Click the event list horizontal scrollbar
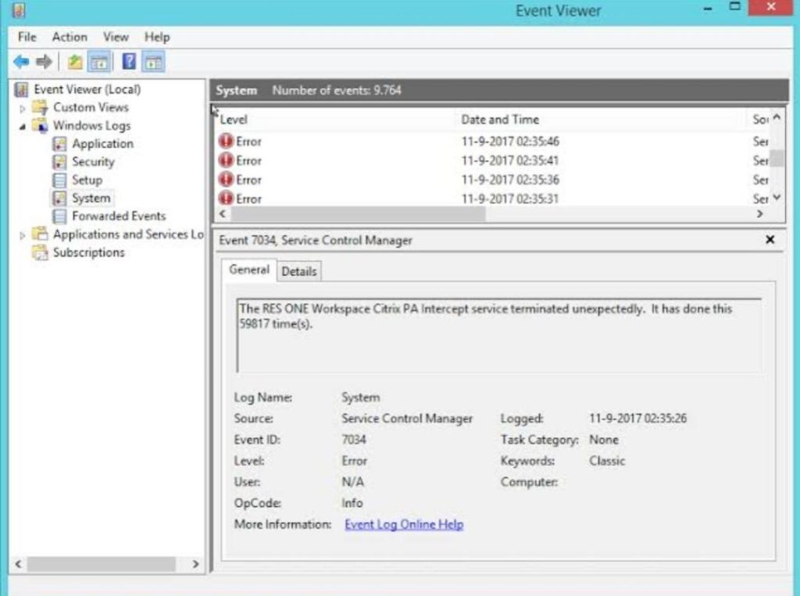 pos(352,214)
